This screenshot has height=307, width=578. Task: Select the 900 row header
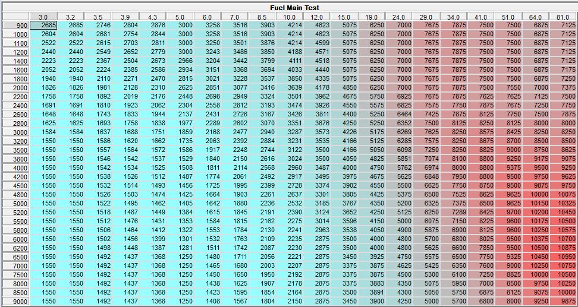pyautogui.click(x=16, y=26)
